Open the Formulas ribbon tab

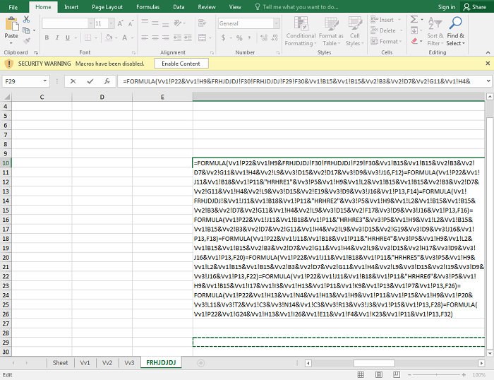[147, 7]
